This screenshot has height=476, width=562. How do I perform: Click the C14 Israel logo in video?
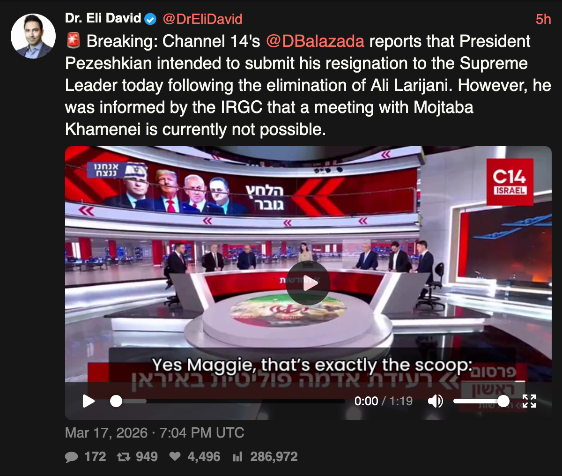[x=510, y=182]
